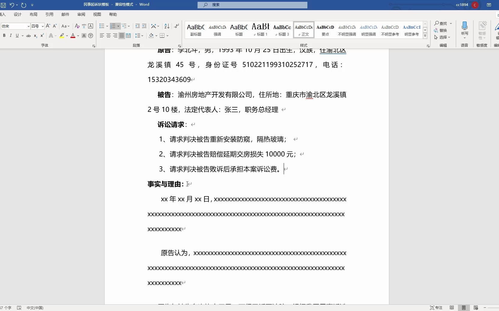Open the 选择 (Select) menu
499x311 pixels.
442,37
